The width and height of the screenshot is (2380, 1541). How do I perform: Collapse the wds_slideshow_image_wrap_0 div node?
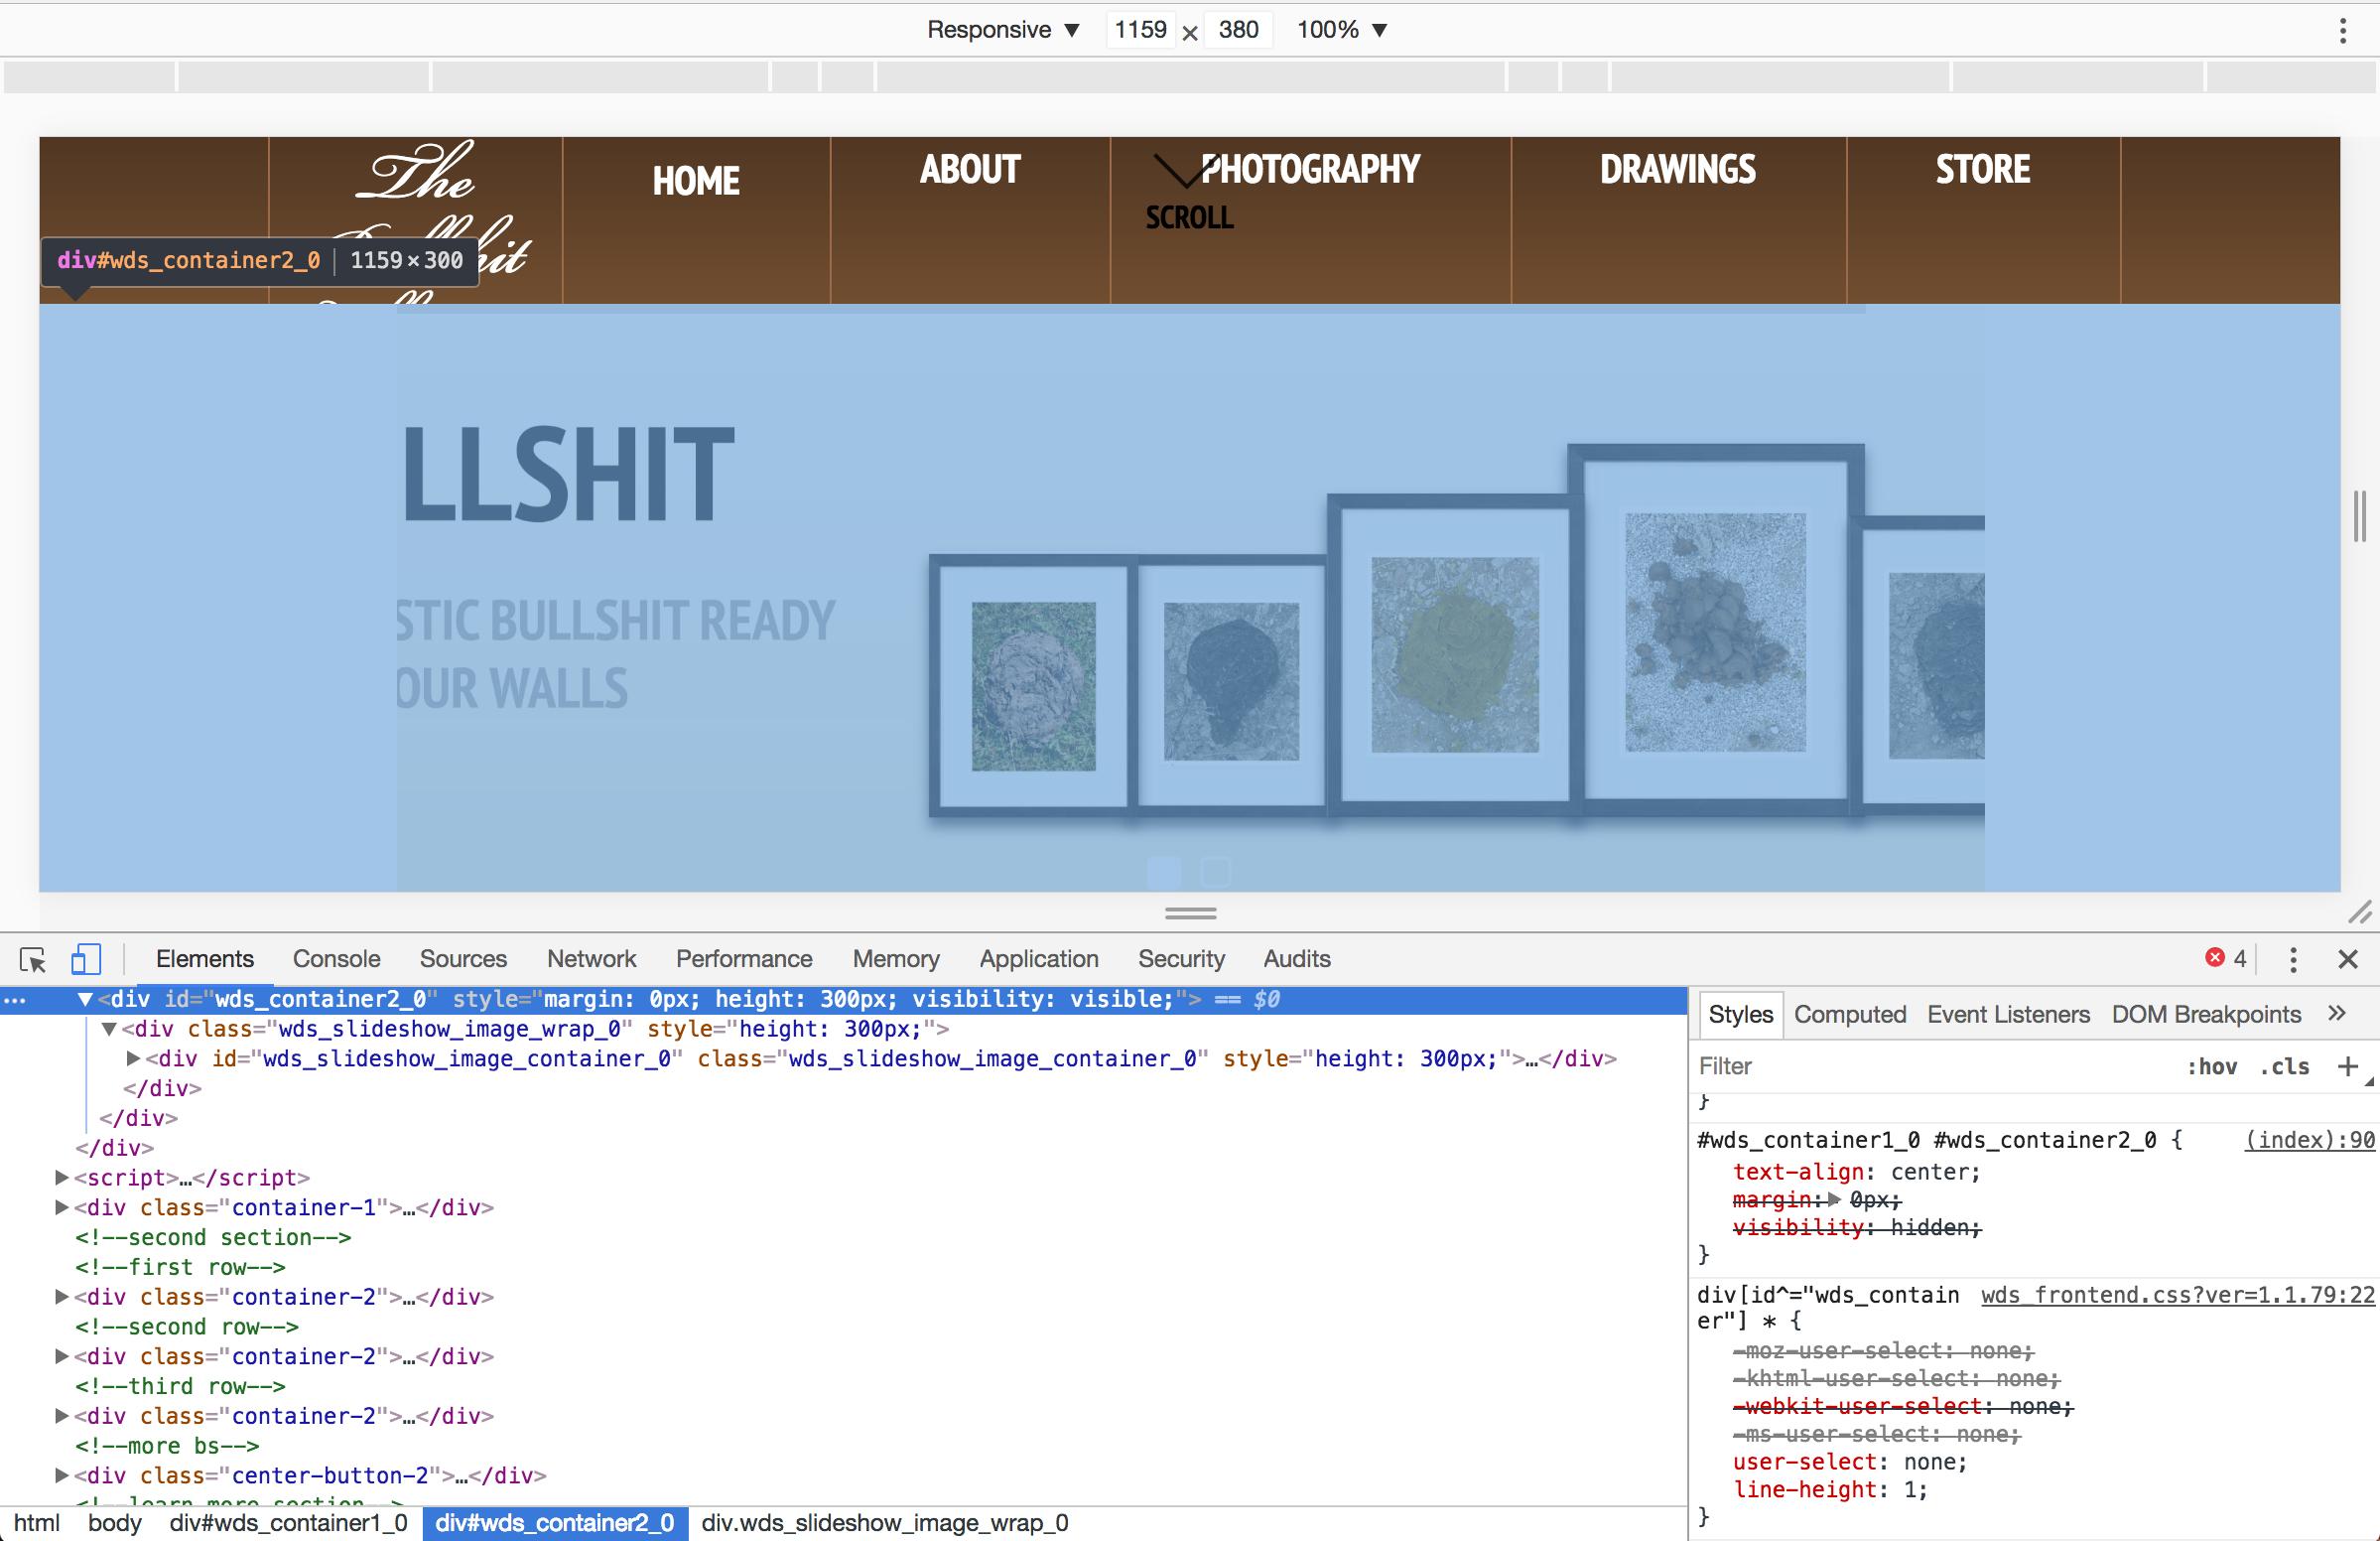coord(110,1029)
